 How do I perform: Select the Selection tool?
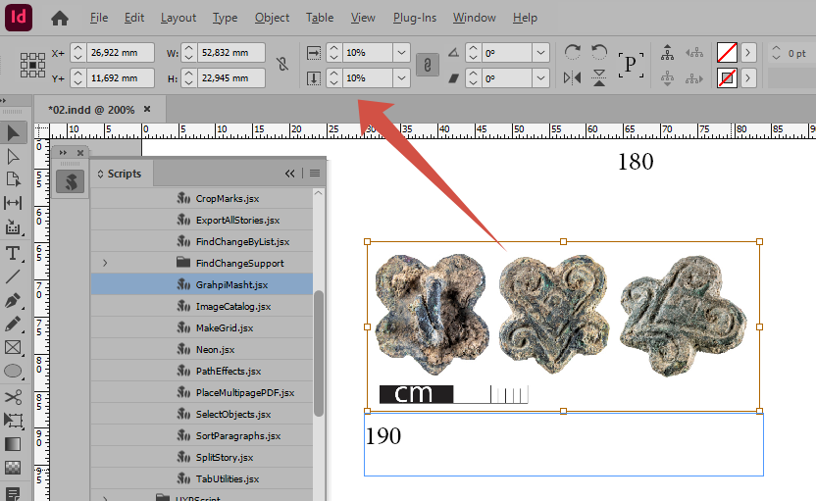[x=13, y=133]
